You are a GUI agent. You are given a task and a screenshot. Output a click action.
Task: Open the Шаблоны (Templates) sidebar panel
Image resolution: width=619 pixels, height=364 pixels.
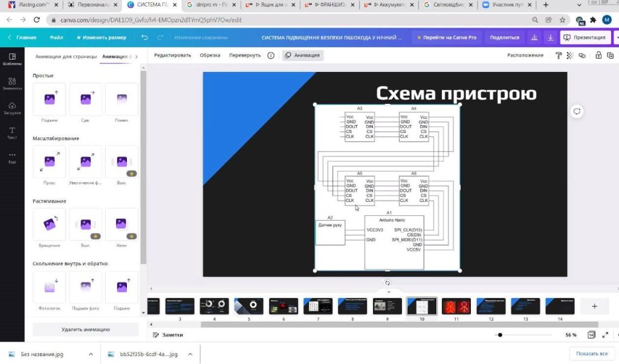click(12, 59)
